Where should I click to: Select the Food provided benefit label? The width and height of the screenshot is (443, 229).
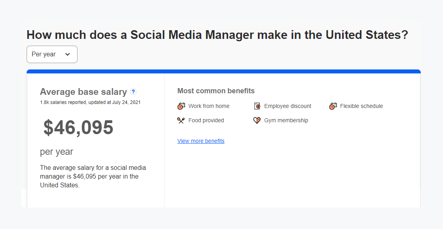[206, 120]
